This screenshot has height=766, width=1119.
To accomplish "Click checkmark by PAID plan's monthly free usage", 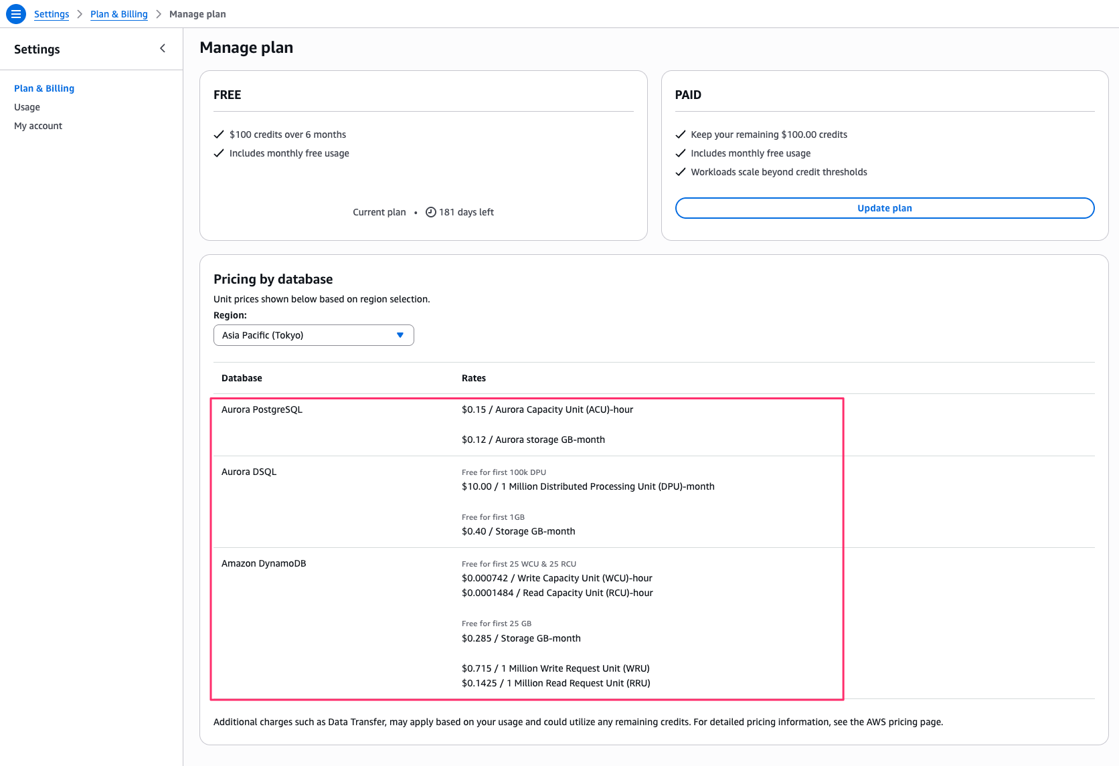I will pos(681,153).
